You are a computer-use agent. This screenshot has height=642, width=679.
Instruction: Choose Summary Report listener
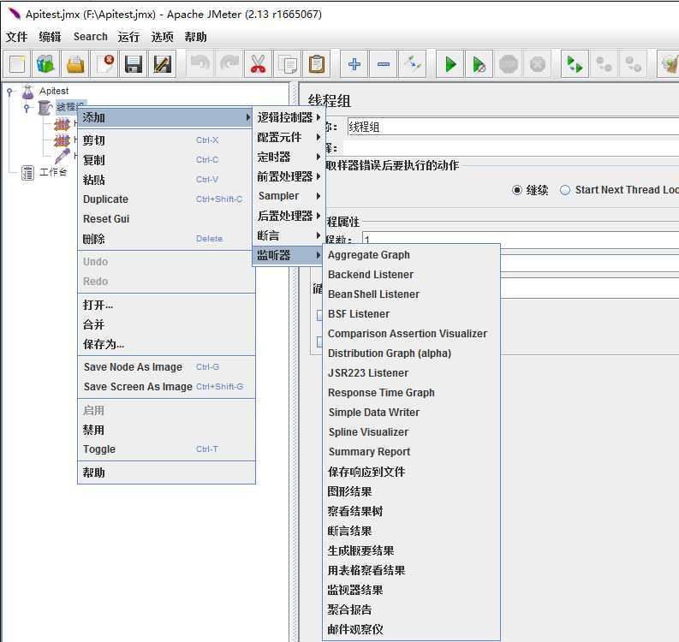(x=411, y=452)
